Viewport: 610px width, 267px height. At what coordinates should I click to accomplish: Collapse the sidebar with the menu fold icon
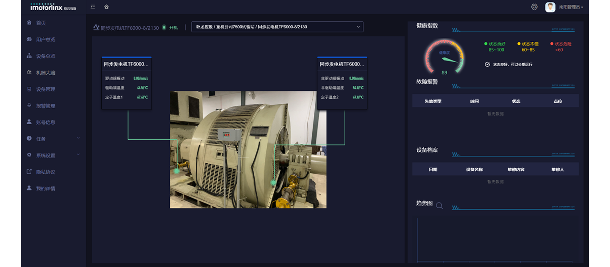pyautogui.click(x=93, y=7)
